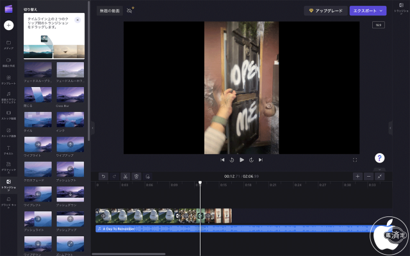The width and height of the screenshot is (410, 256).
Task: Expand the right-side property panel
Action: click(390, 128)
